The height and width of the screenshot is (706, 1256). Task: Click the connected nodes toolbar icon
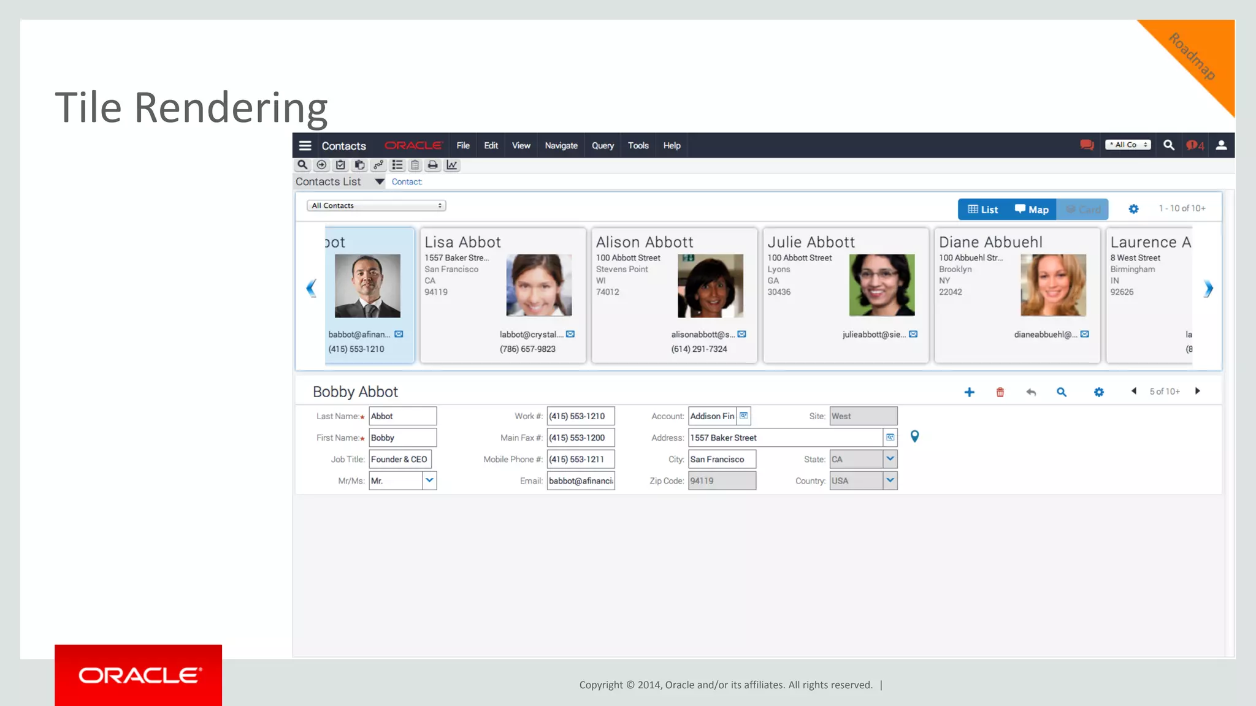click(378, 165)
